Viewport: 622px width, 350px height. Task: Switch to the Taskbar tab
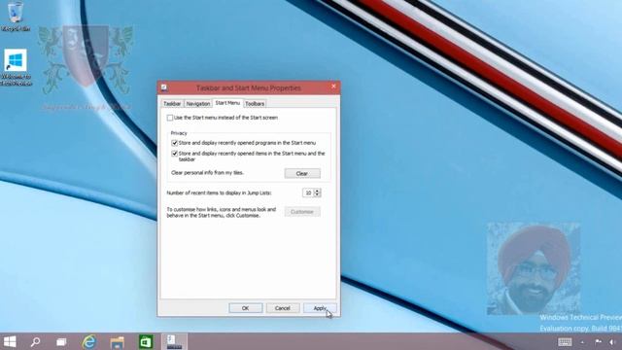coord(172,104)
